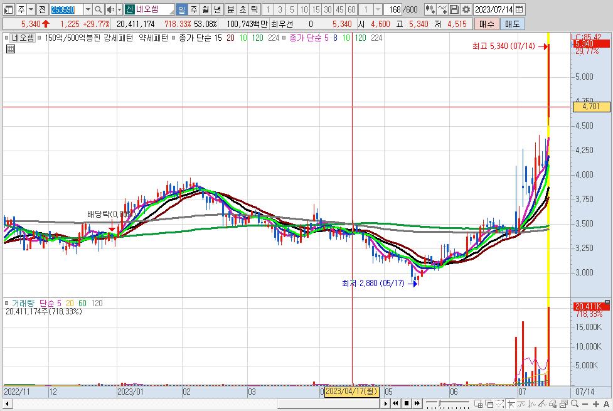Image resolution: width=613 pixels, height=411 pixels.
Task: Click the add line indicator icon
Action: point(442,9)
